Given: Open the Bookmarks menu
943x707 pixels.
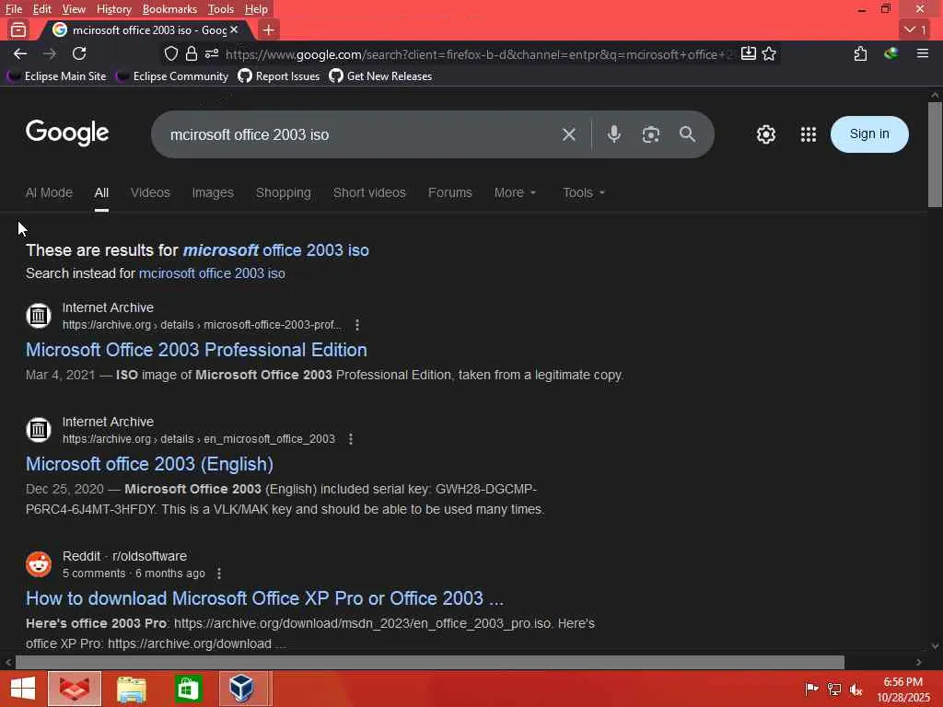Looking at the screenshot, I should (x=169, y=9).
